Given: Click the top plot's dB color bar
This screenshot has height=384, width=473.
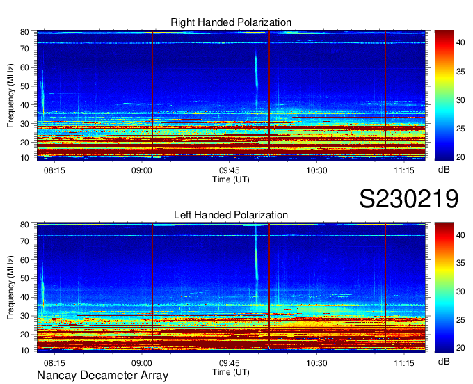Looking at the screenshot, I should [444, 95].
